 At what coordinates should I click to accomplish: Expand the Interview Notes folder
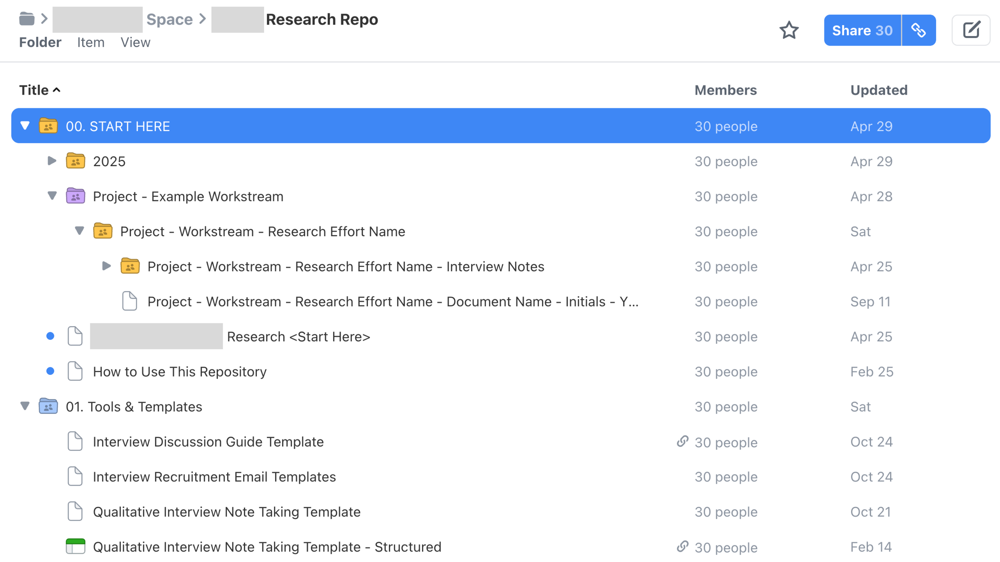[x=106, y=266]
